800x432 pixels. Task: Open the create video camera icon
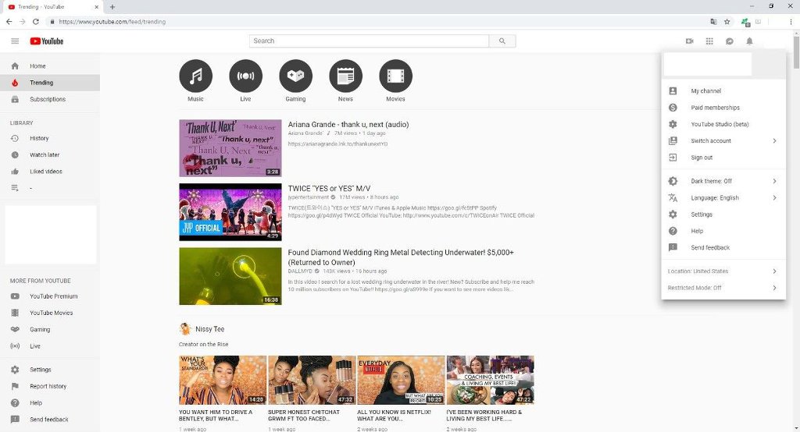click(x=689, y=41)
